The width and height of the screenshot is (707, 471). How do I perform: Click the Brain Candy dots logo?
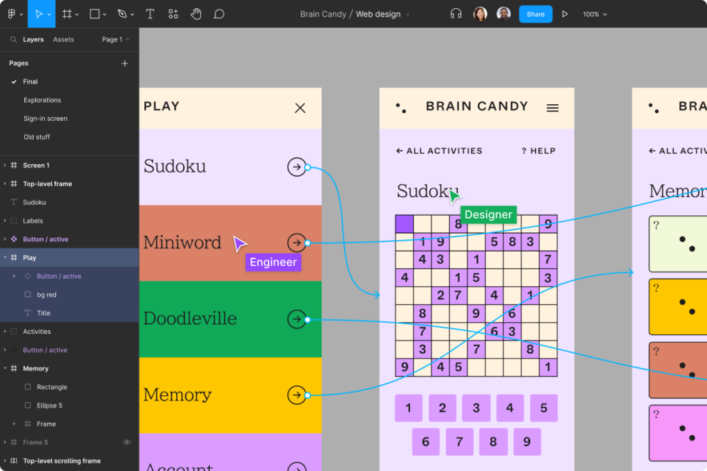coord(401,108)
